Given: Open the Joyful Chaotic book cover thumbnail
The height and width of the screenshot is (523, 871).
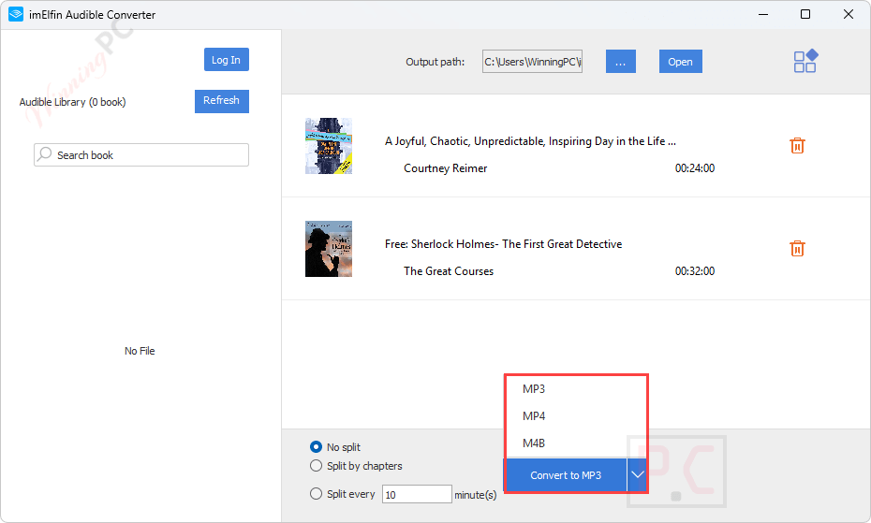Looking at the screenshot, I should [x=329, y=146].
